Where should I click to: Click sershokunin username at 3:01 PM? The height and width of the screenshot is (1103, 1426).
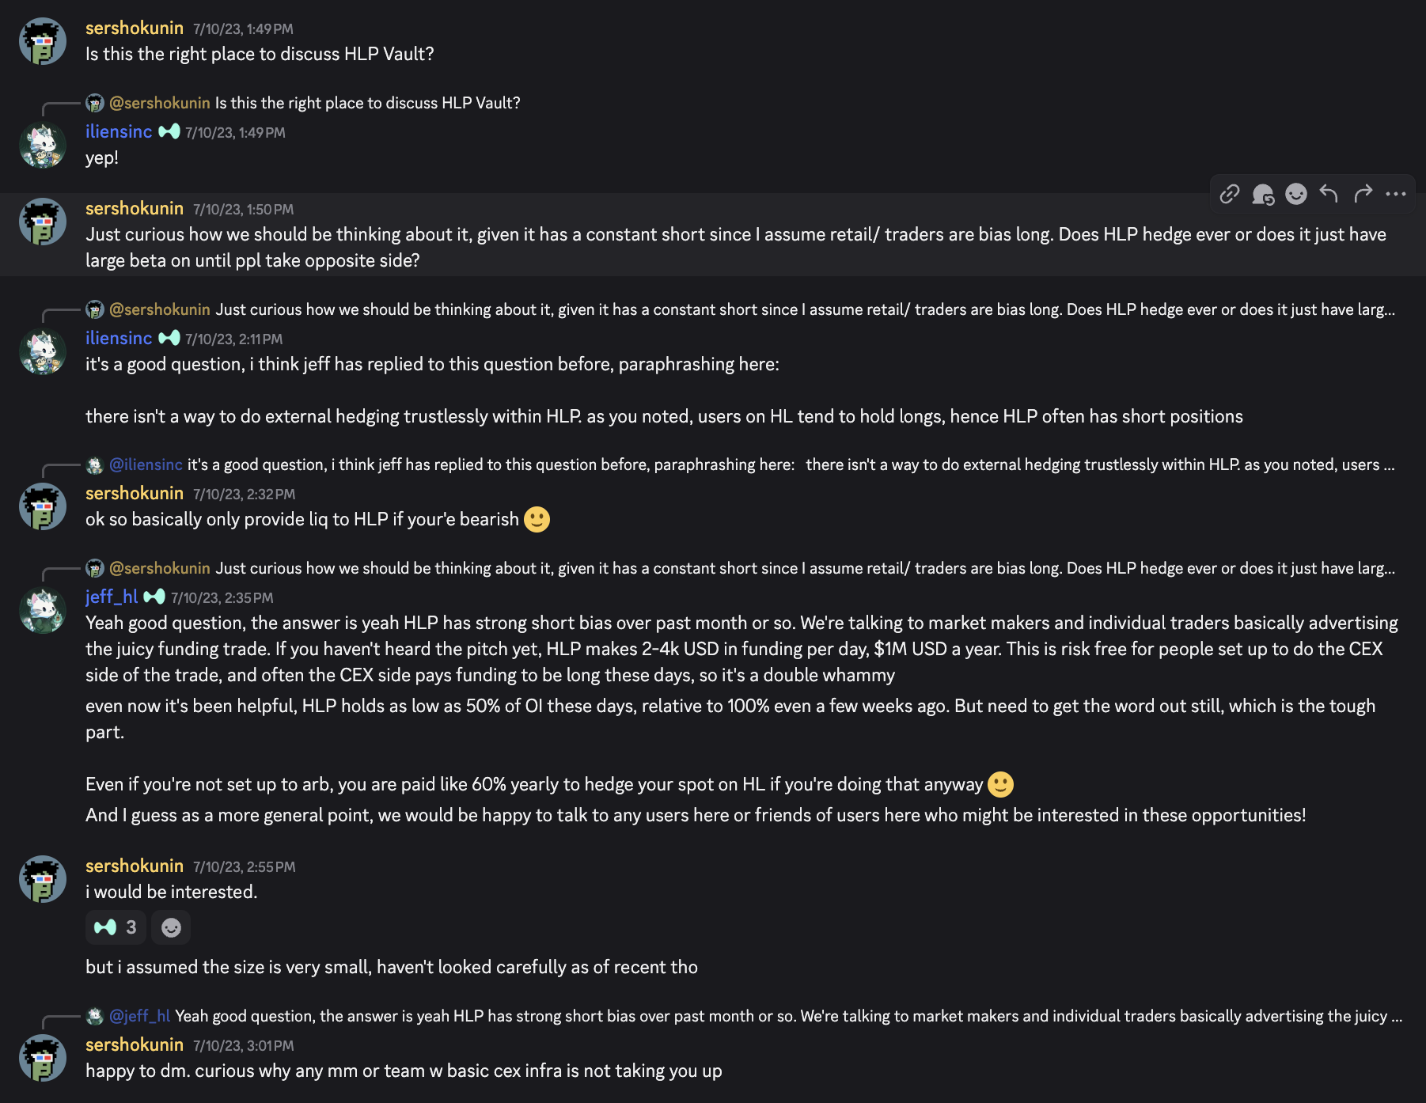pos(135,1044)
